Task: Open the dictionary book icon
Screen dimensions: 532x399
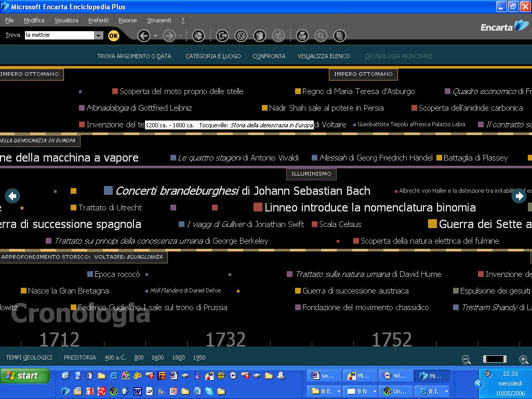Action: point(260,36)
